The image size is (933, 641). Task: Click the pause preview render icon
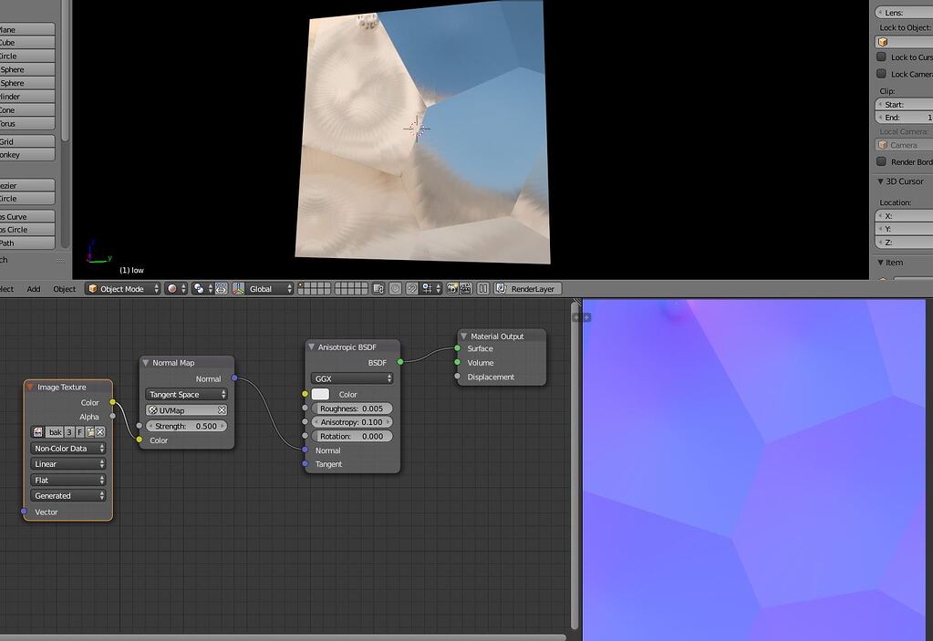coord(483,288)
